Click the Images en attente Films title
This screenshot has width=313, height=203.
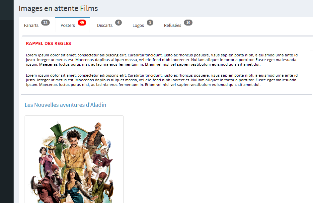(x=58, y=8)
